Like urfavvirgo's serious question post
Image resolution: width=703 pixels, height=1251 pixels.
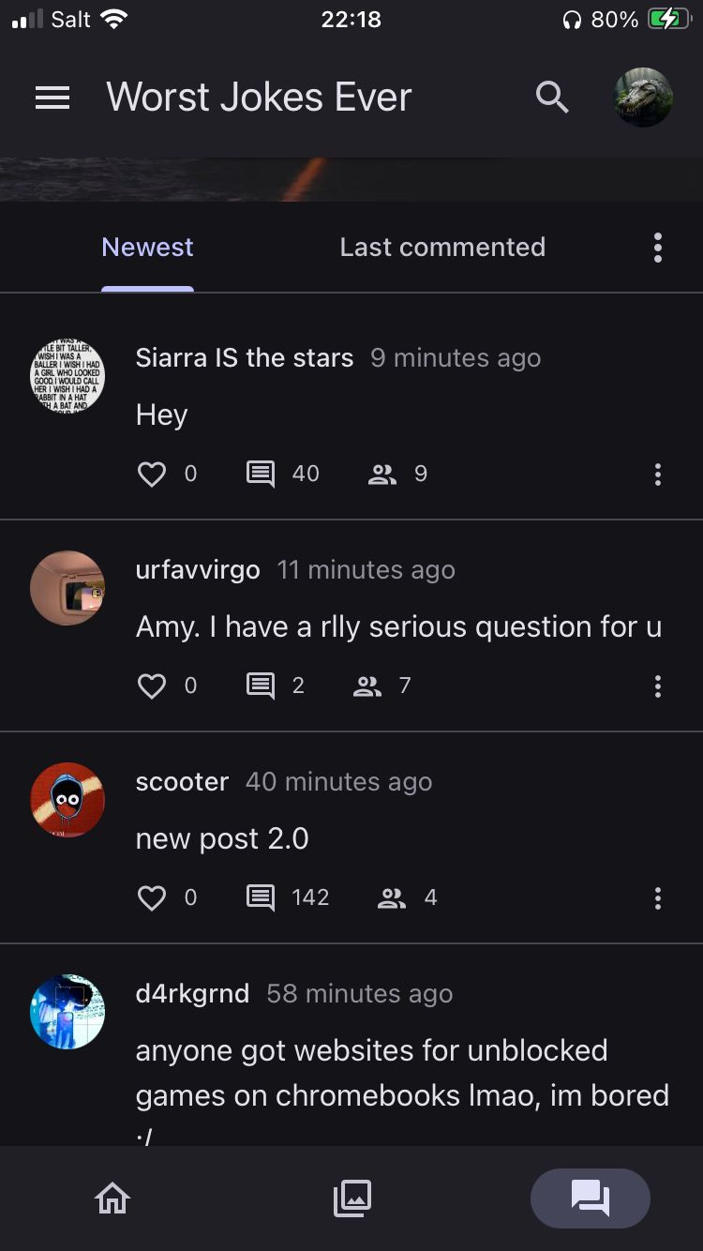point(152,686)
